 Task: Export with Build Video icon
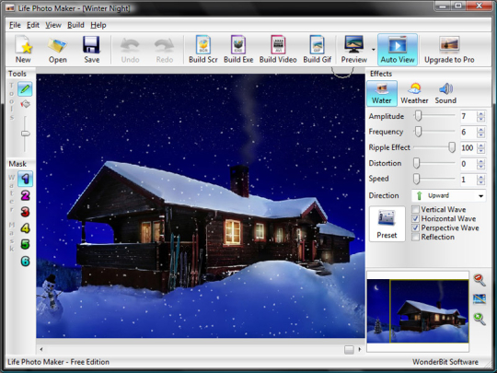pos(278,50)
